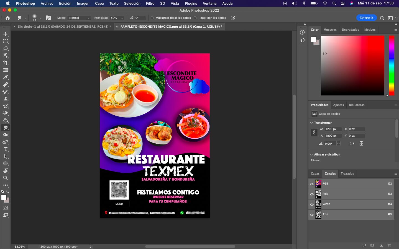Select the Horizontal Type tool
The height and width of the screenshot is (249, 399).
(x=6, y=149)
